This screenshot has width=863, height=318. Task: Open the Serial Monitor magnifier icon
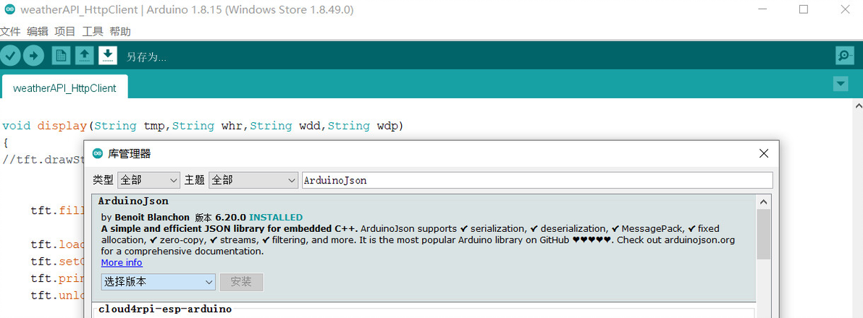[843, 56]
